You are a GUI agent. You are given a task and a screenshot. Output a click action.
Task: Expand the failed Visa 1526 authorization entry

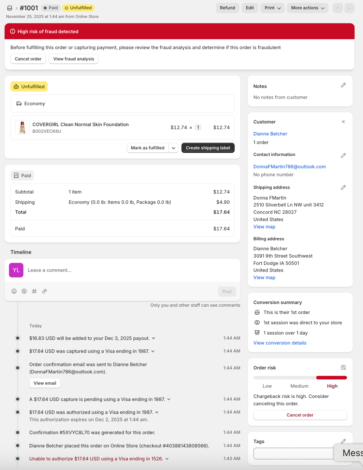[x=167, y=459]
